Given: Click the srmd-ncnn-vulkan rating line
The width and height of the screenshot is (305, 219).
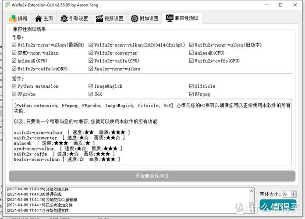Looking at the screenshot, I should coord(68,148).
